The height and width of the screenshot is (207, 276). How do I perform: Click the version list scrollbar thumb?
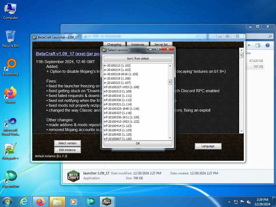point(170,82)
